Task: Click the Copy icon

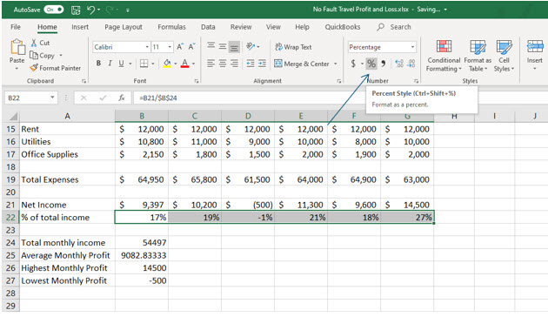Action: point(34,55)
